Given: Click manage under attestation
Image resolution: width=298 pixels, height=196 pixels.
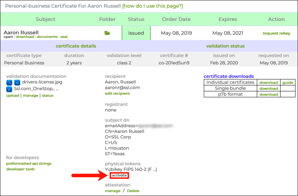Looking at the screenshot, I should click(112, 191).
